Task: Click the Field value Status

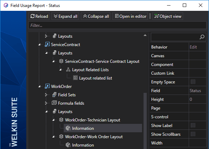Action: [195, 91]
